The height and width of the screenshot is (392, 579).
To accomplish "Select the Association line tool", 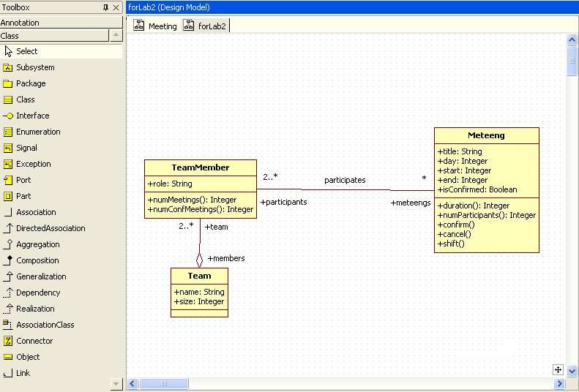I will coord(8,212).
